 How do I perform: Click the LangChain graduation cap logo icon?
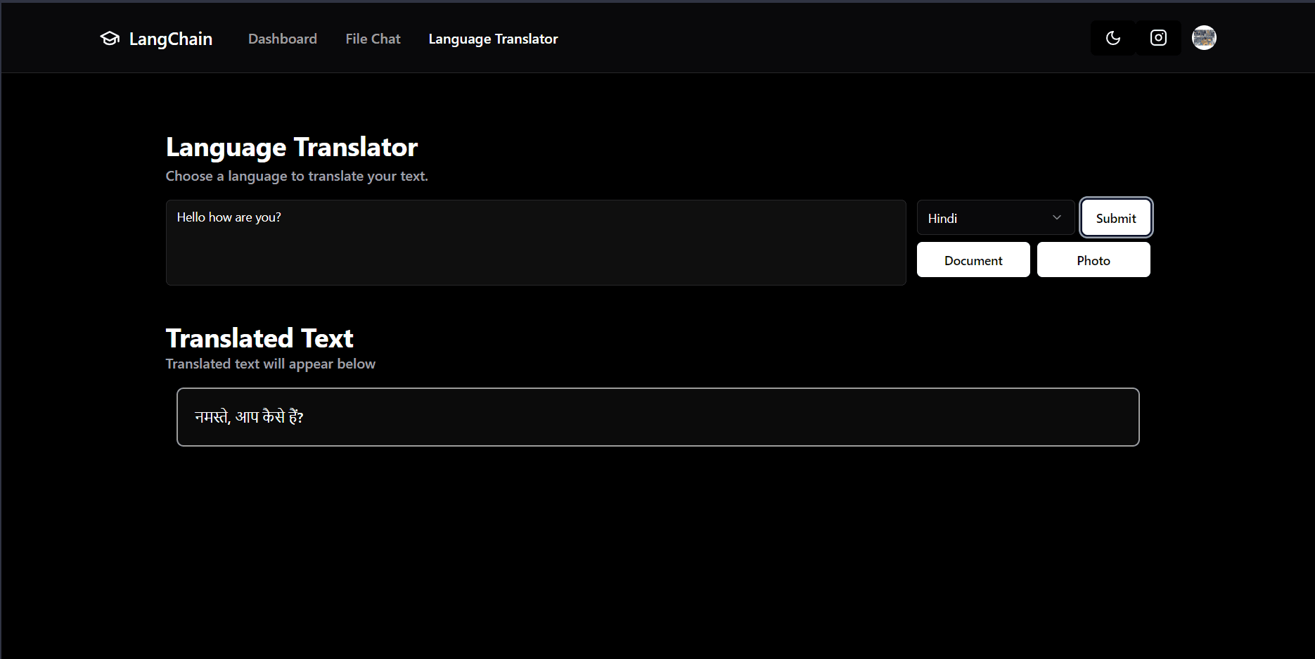(110, 39)
